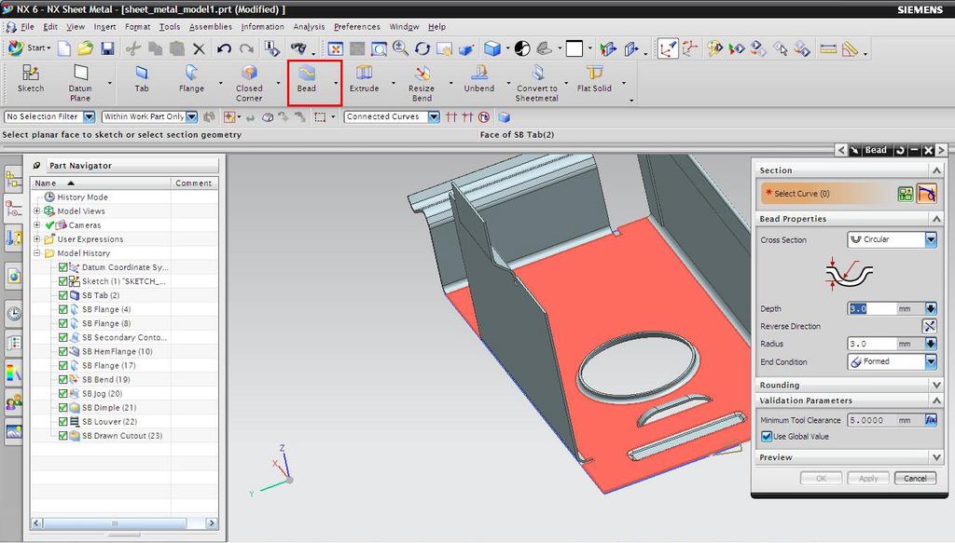Click the Part Navigator horizontal scrollbar
Screen dimensions: 955x543
(124, 523)
